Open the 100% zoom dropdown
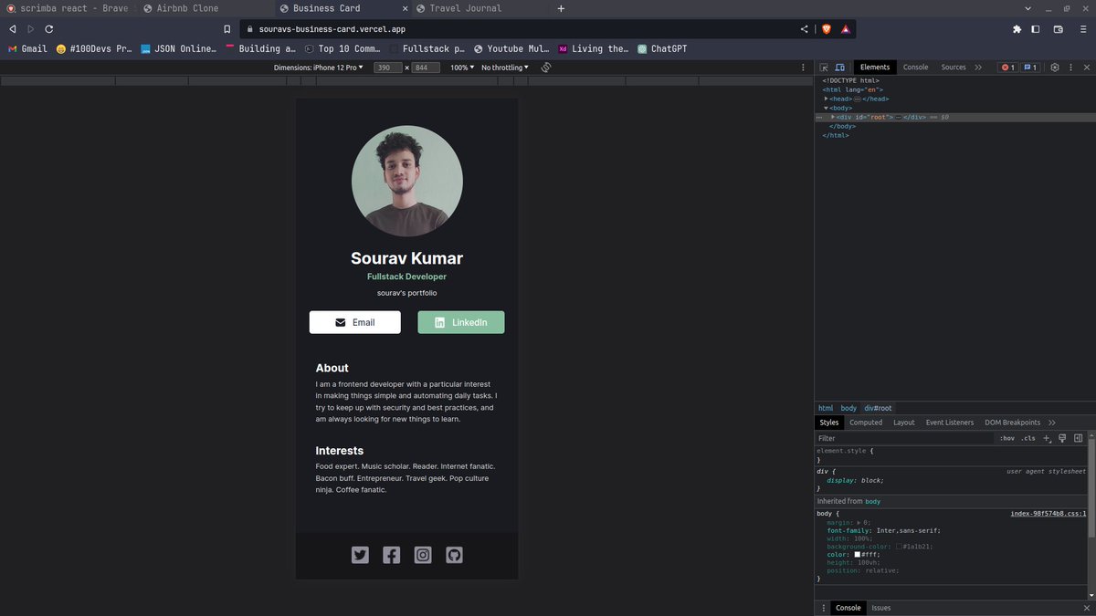 point(462,68)
